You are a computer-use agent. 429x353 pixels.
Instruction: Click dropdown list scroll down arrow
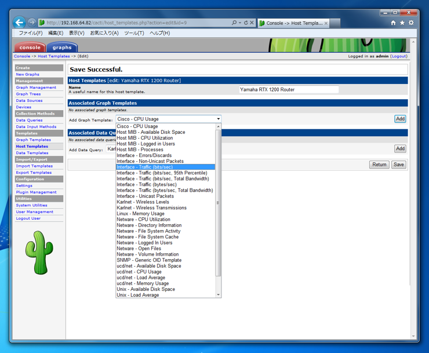point(218,294)
